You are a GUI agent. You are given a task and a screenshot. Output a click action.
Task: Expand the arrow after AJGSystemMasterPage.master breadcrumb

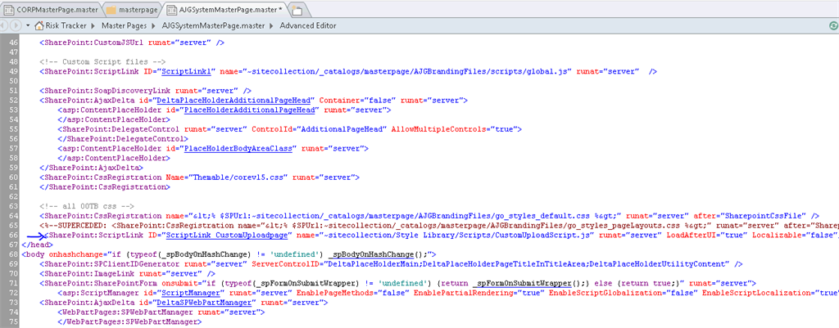(x=272, y=25)
